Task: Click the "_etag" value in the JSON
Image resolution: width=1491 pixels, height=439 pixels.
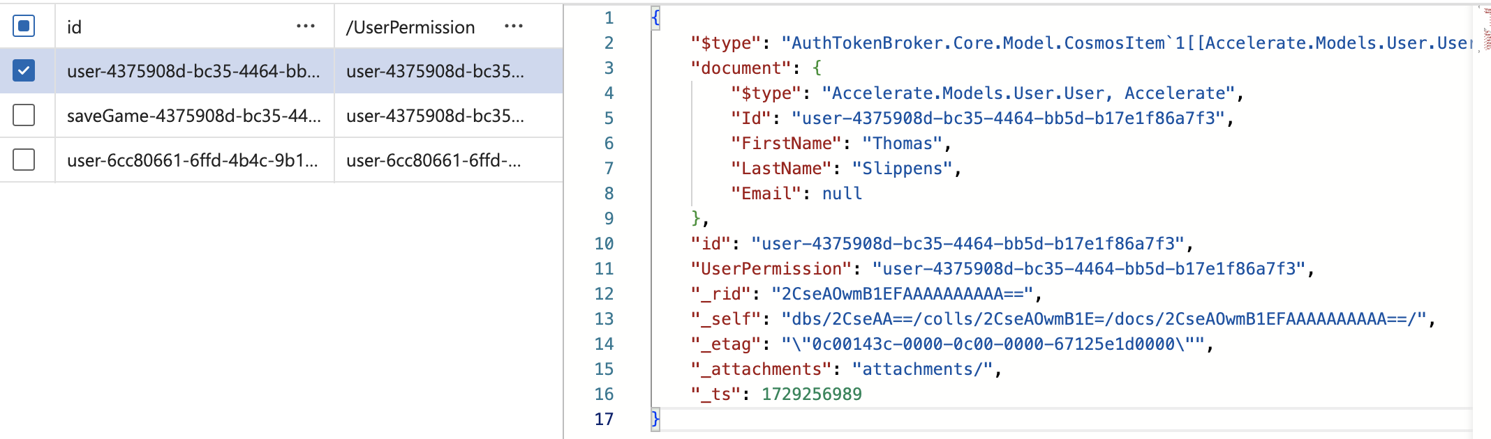Action: 993,344
